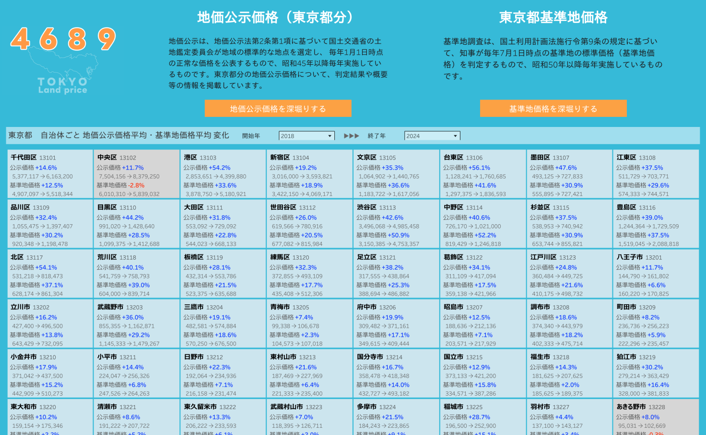Click the 府中市 13206 card
Screen dimensions: 706x435
coord(397,323)
